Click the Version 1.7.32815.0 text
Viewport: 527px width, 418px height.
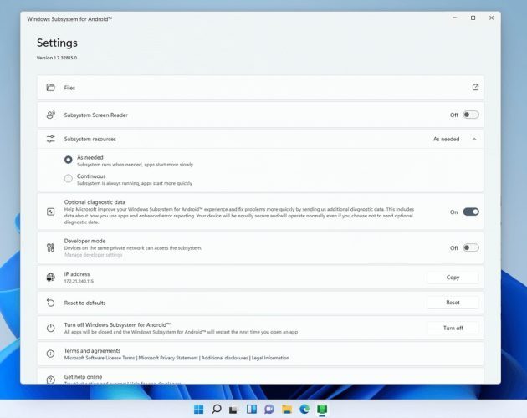(x=57, y=58)
